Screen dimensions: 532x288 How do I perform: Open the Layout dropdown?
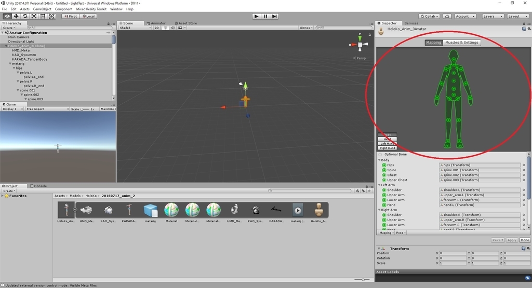(518, 16)
